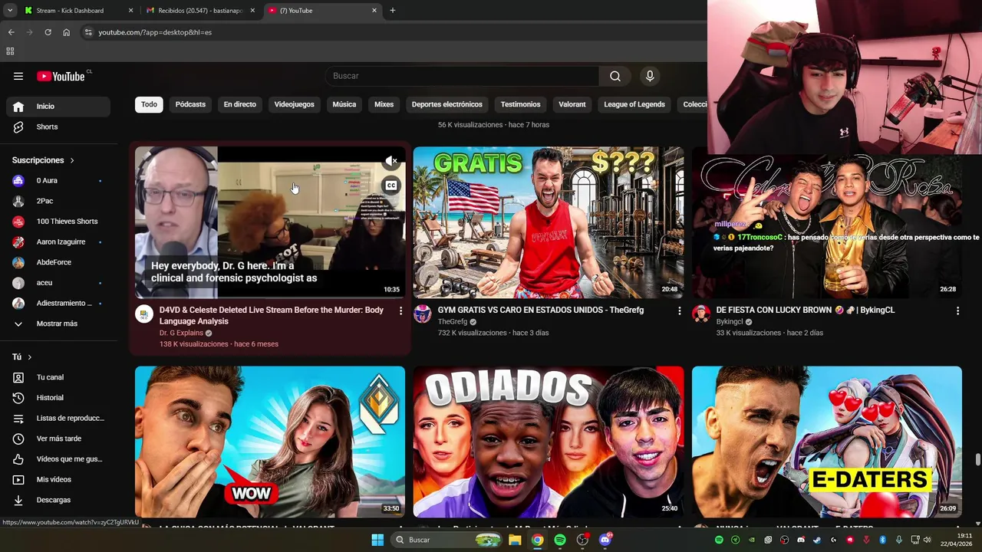Open AbdeForce subscription channel
Image resolution: width=982 pixels, height=552 pixels.
coord(58,262)
